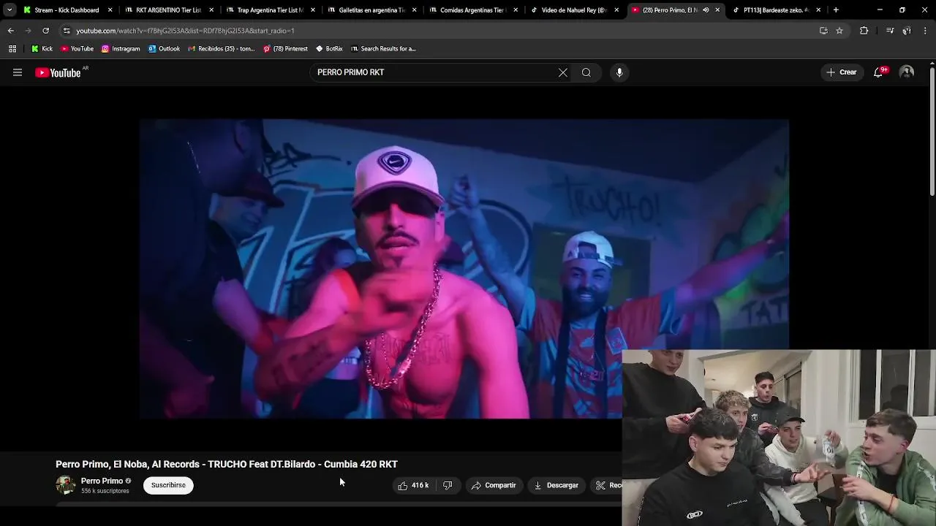
Task: View site information icon in address bar
Action: pos(67,31)
